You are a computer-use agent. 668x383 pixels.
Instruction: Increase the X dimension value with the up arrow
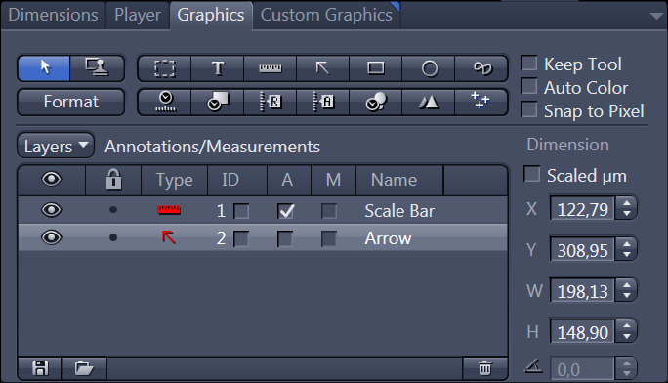(626, 203)
